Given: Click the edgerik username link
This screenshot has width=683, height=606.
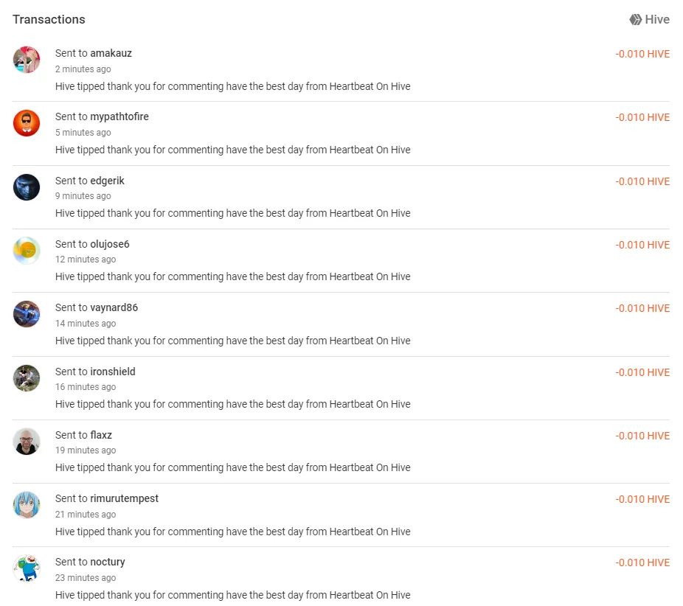Looking at the screenshot, I should coord(107,181).
